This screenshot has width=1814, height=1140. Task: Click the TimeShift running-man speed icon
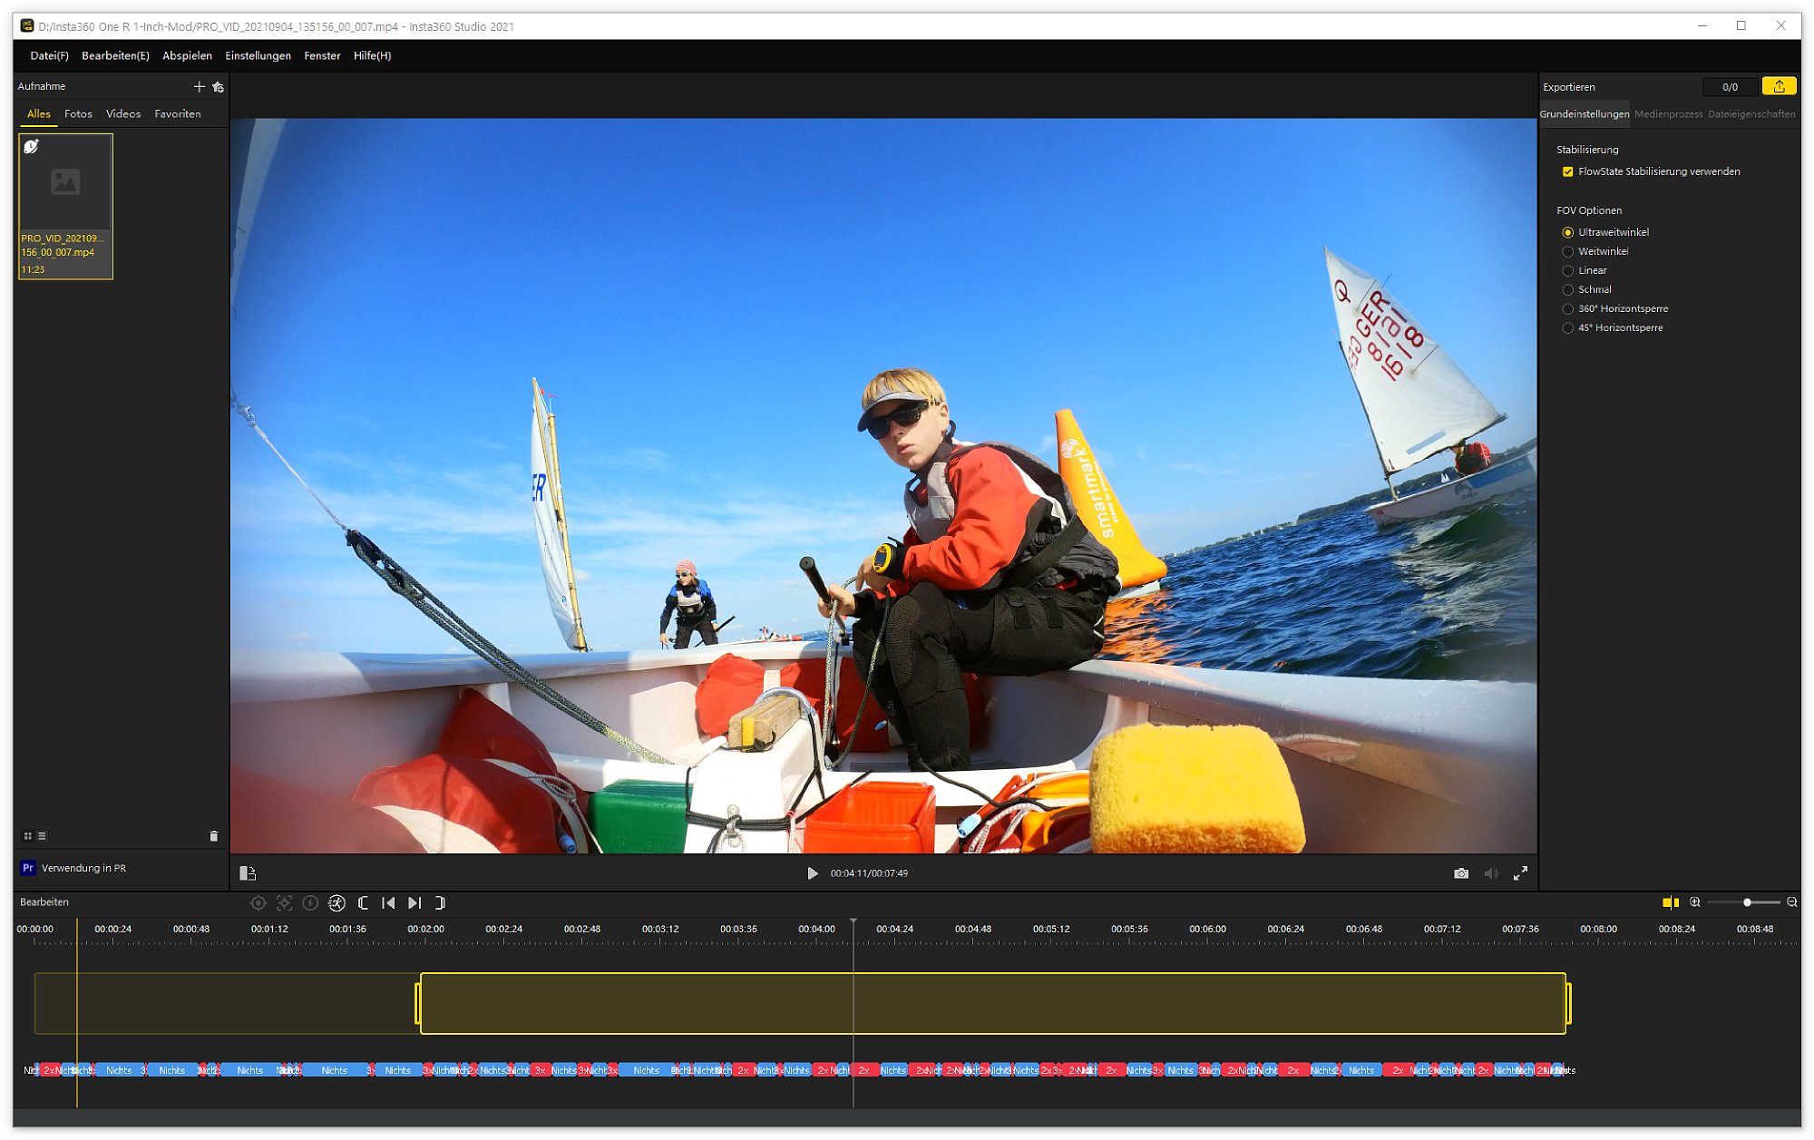coord(336,902)
